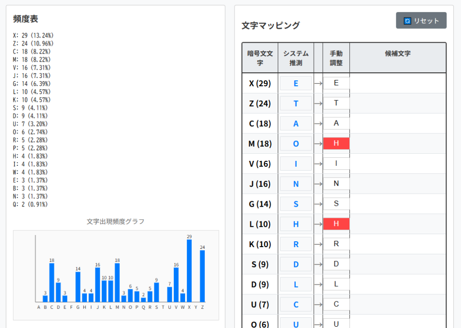The image size is (461, 328).
Task: Select manual adjustment field for C (18)
Action: 336,124
